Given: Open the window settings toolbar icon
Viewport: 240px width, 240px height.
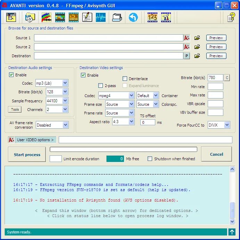Looking at the screenshot, I should (11, 17).
